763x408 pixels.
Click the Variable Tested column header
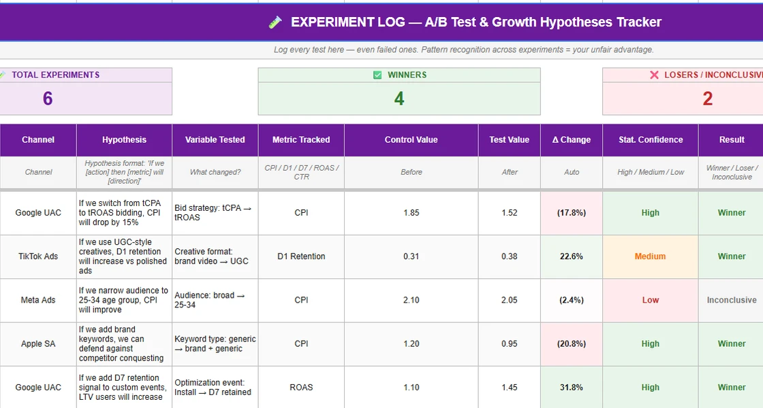pos(215,140)
